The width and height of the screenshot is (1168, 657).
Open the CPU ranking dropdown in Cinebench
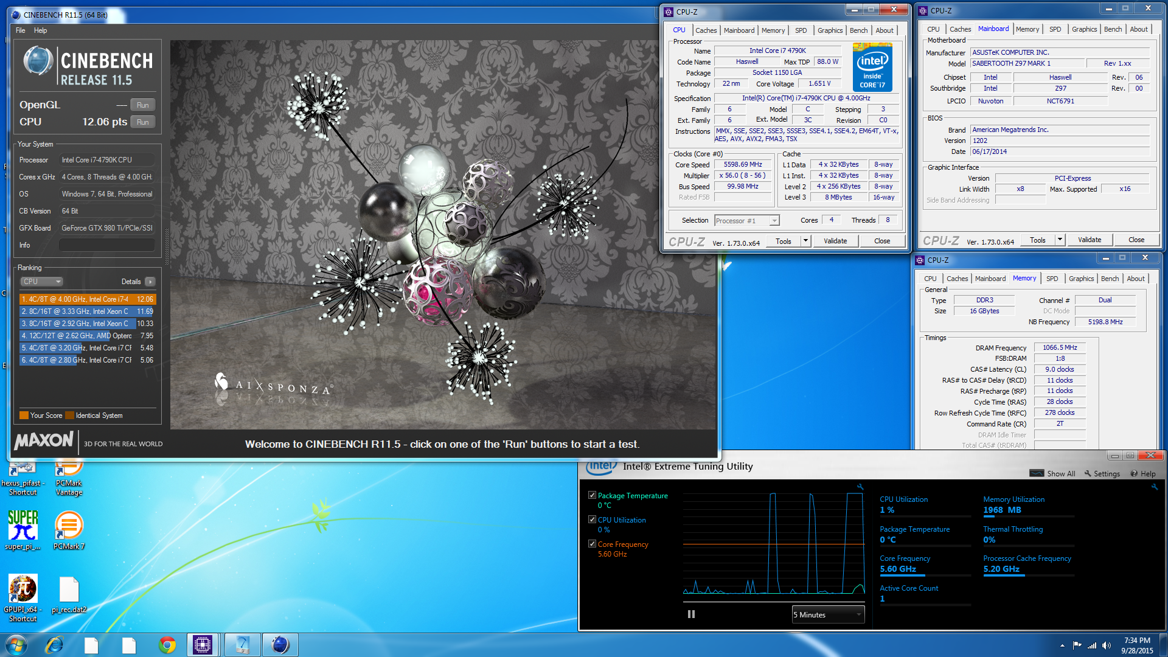(x=41, y=282)
